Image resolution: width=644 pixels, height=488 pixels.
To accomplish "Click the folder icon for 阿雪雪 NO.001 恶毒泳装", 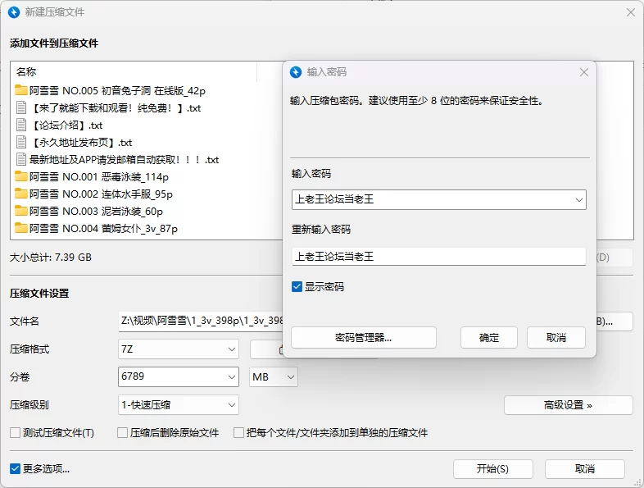I will click(21, 177).
